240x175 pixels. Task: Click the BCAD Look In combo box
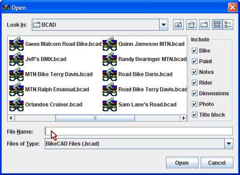[x=100, y=25]
